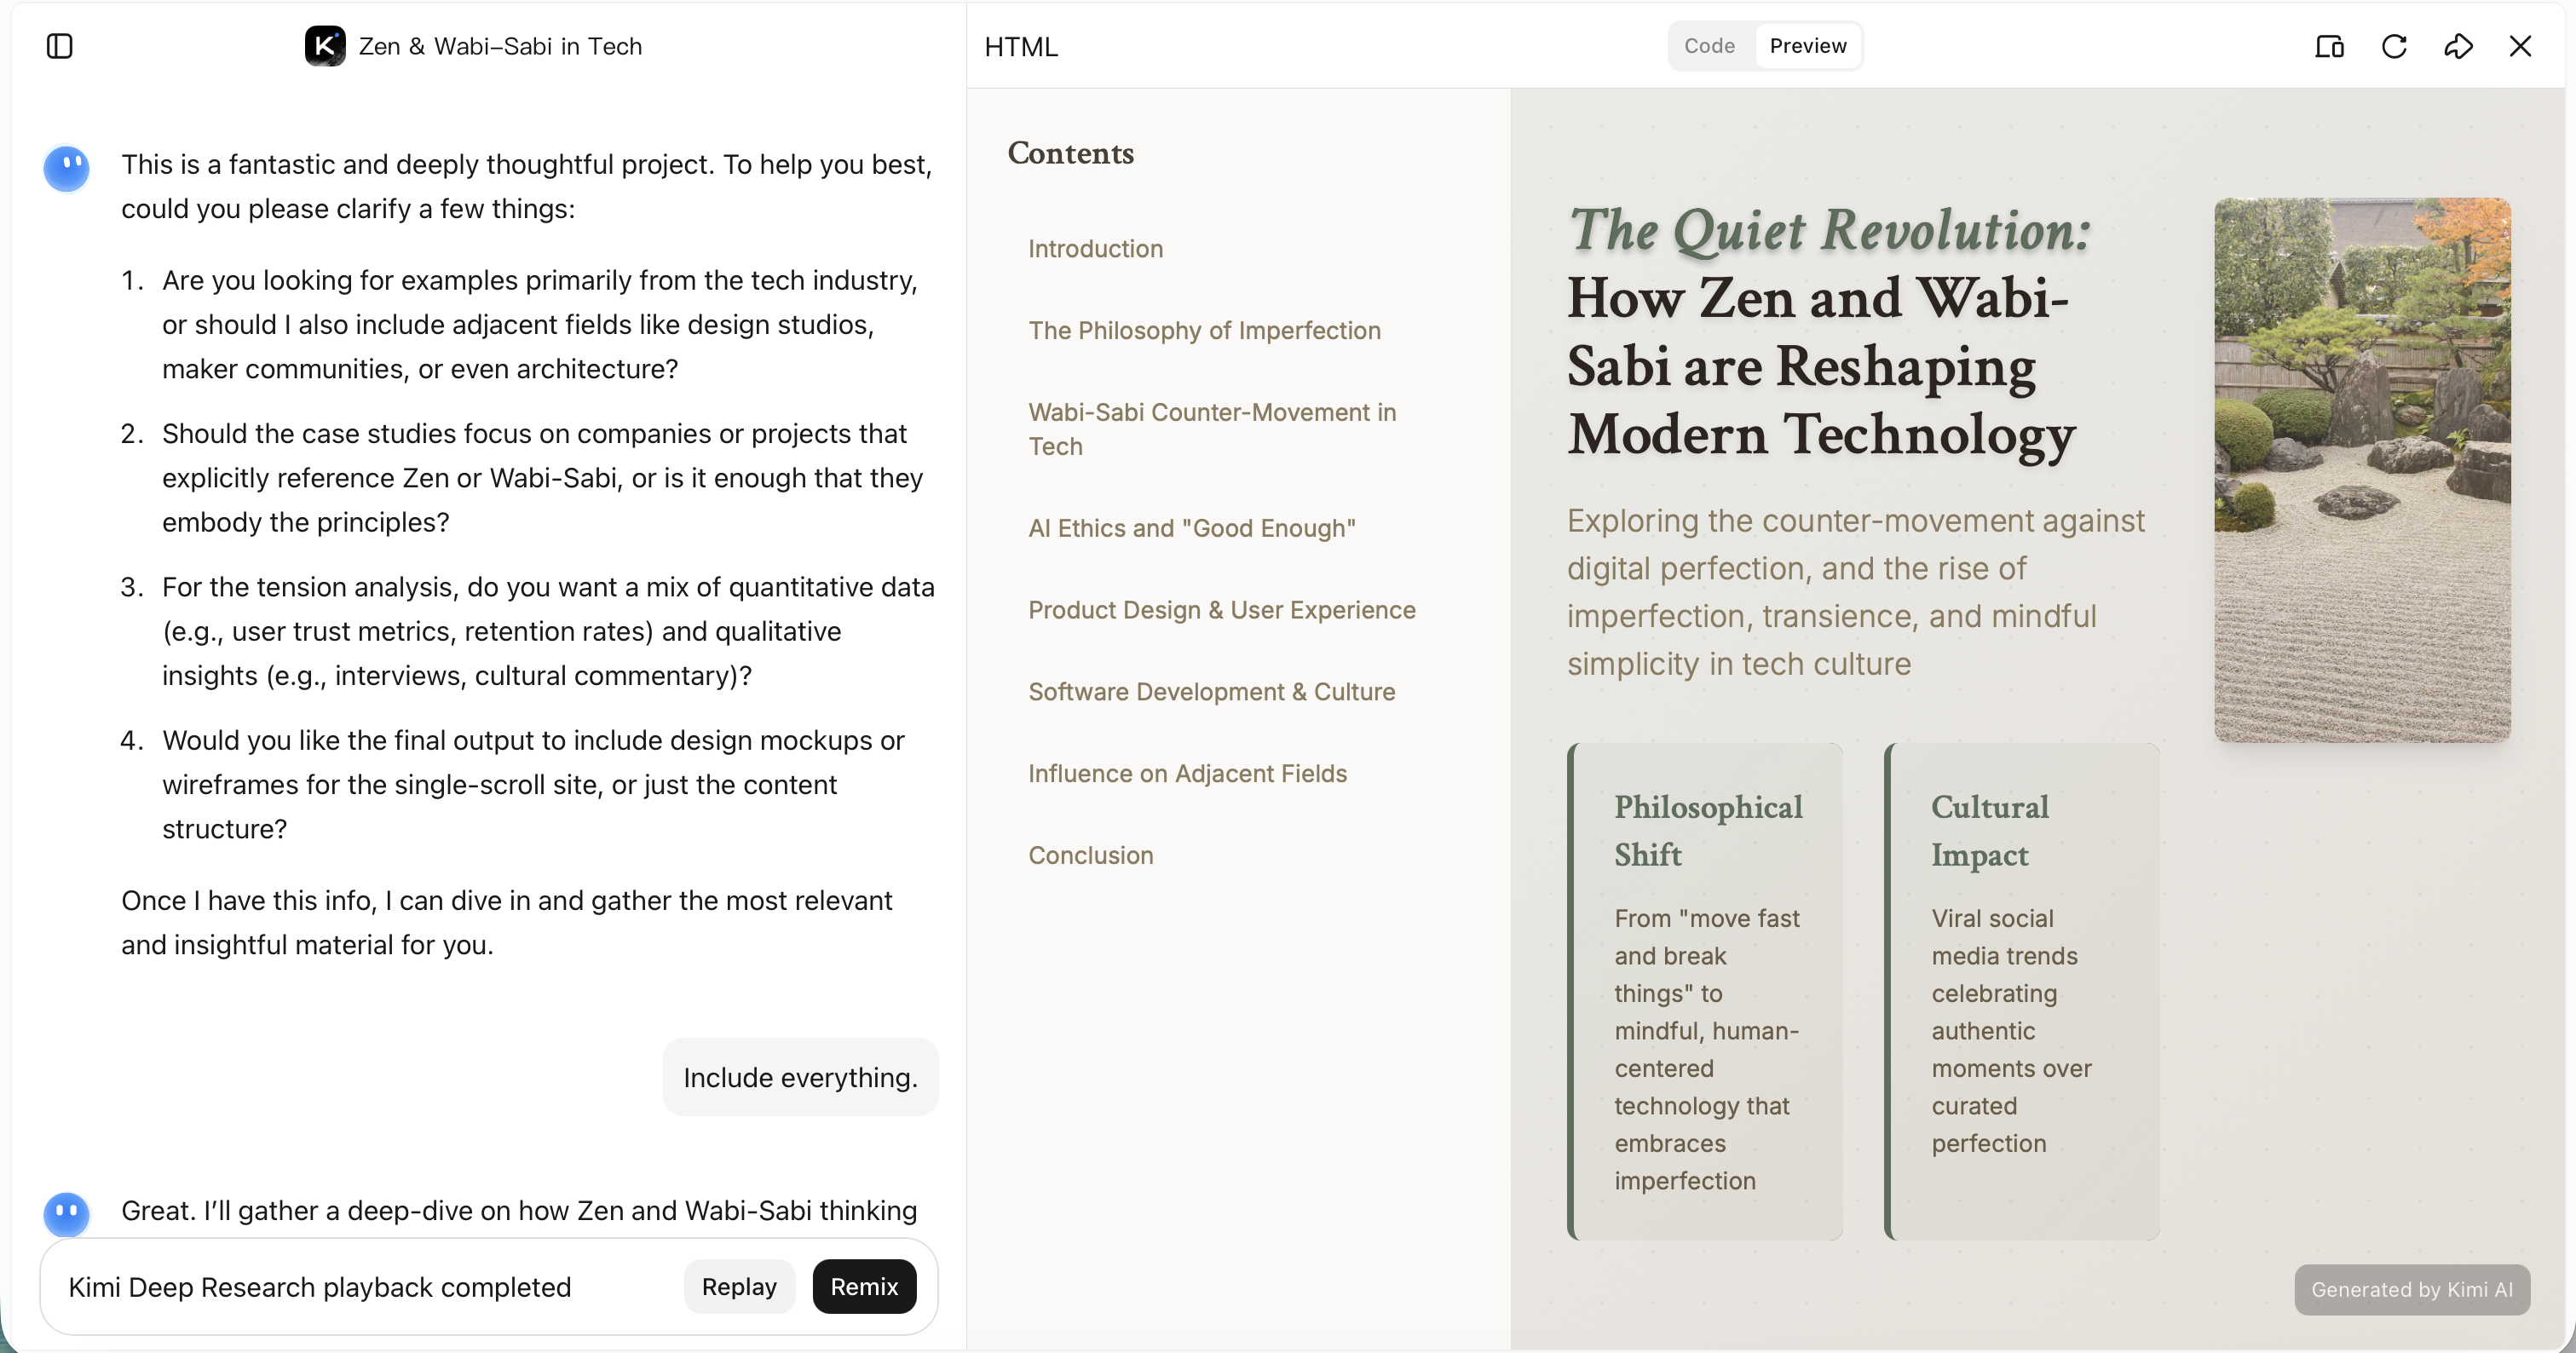Click the bottom blue assistant avatar
2576x1353 pixels.
click(x=67, y=1214)
